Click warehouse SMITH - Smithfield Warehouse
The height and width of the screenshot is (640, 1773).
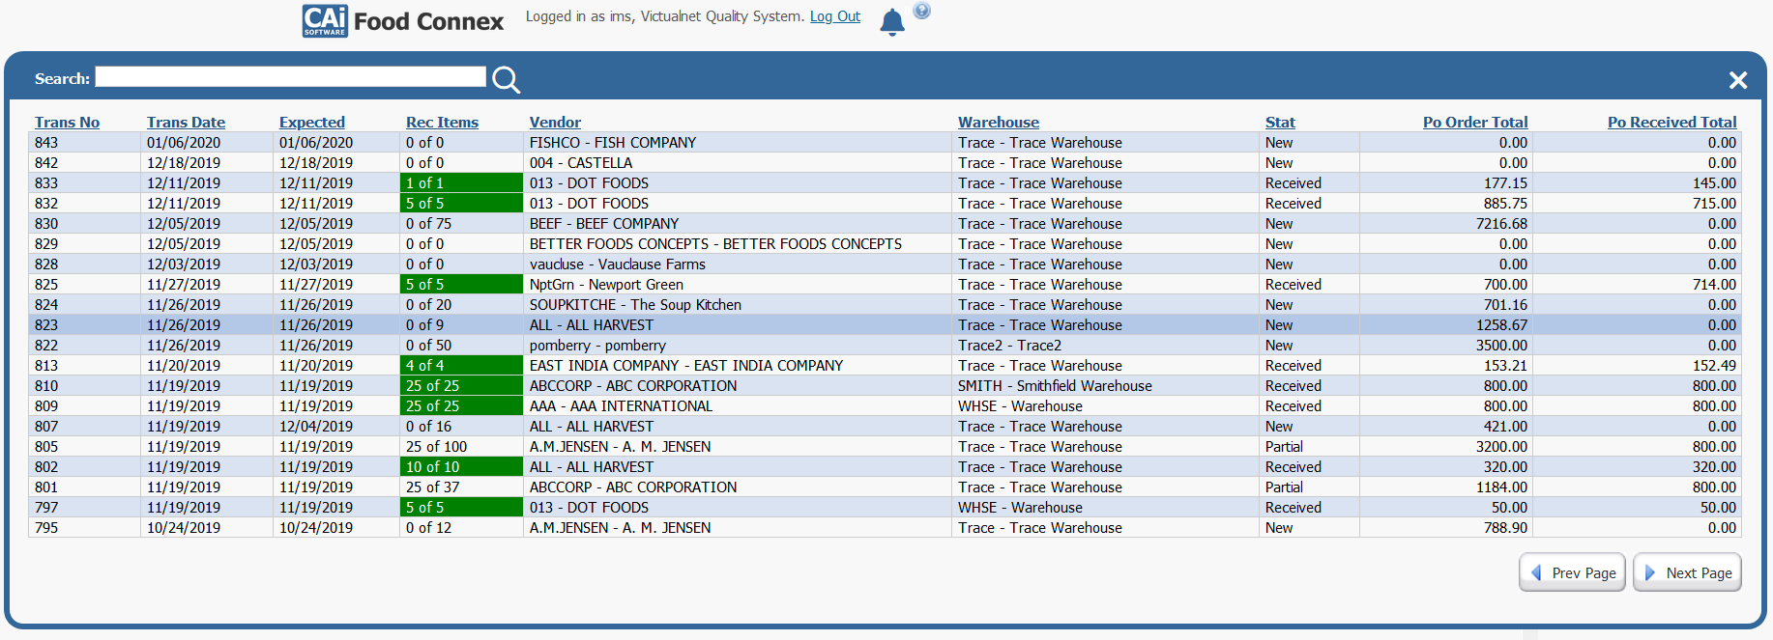click(x=1055, y=386)
